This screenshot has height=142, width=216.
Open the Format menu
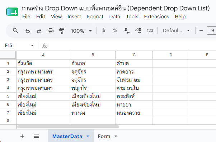(95, 16)
